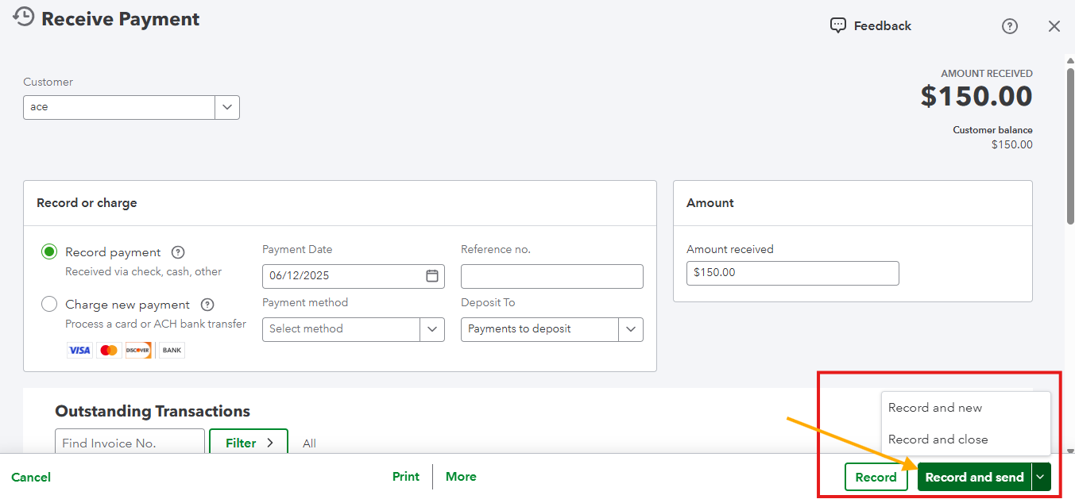Select the Record payment radio button

click(49, 252)
